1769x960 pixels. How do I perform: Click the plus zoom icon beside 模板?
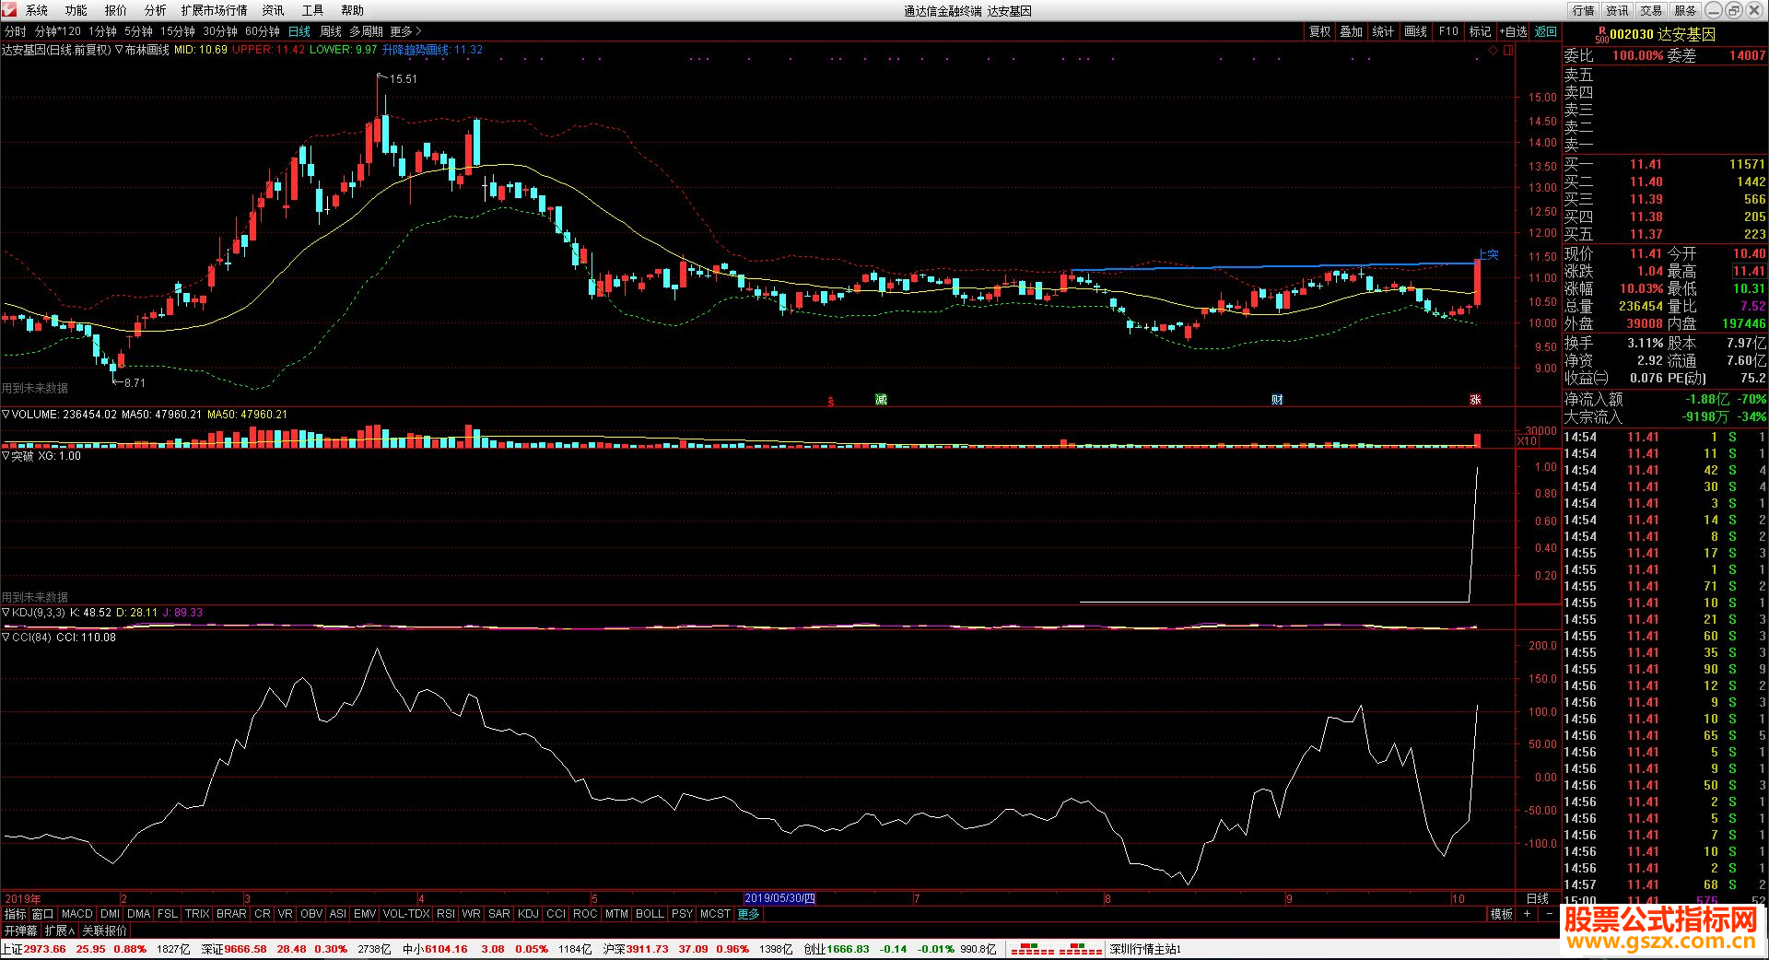click(1527, 914)
